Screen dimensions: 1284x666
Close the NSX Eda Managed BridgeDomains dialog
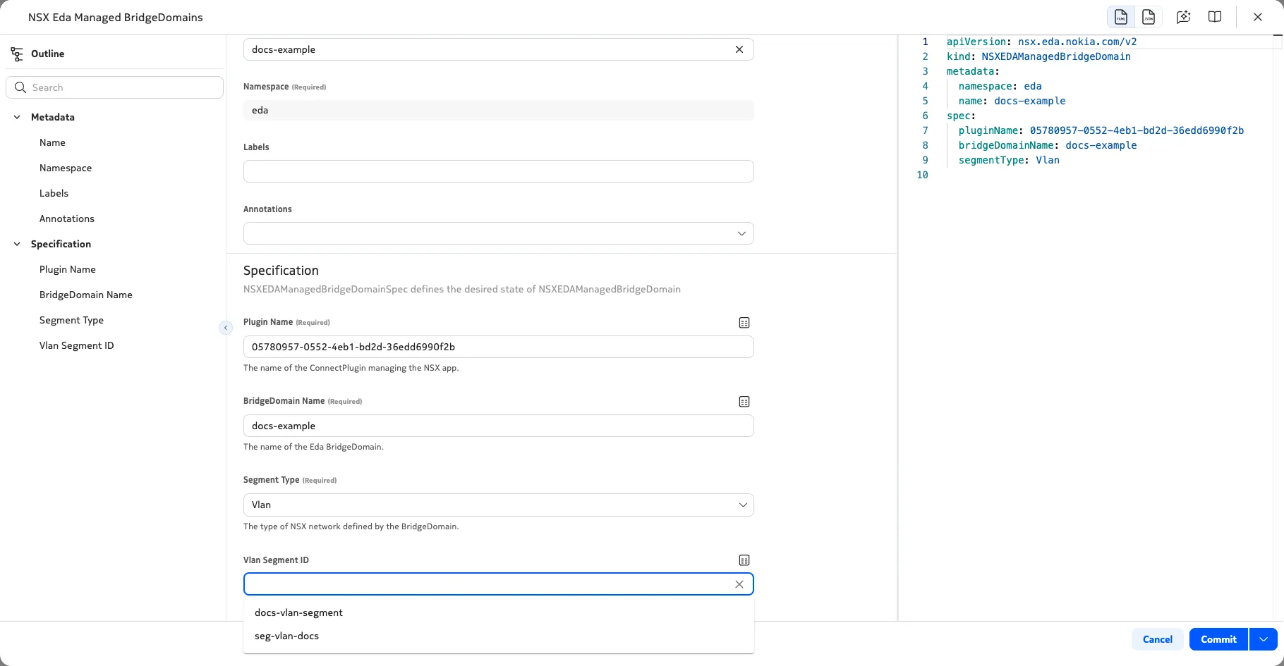(1258, 17)
